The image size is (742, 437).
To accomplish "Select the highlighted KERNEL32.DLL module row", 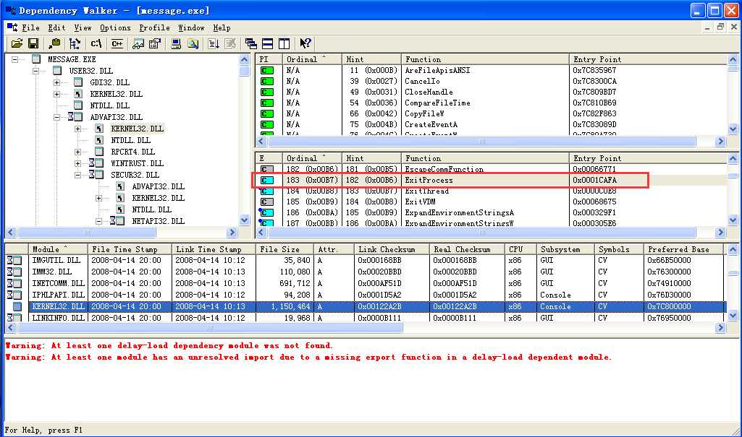I will [364, 306].
